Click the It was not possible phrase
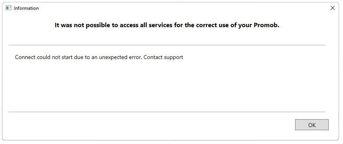Screen dimensions: 343x144 (x=83, y=25)
